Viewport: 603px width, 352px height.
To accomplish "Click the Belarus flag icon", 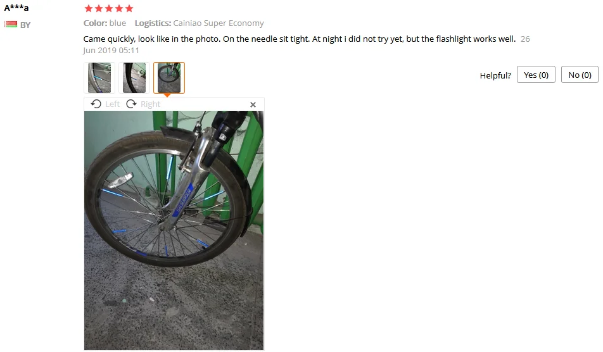I will click(11, 24).
